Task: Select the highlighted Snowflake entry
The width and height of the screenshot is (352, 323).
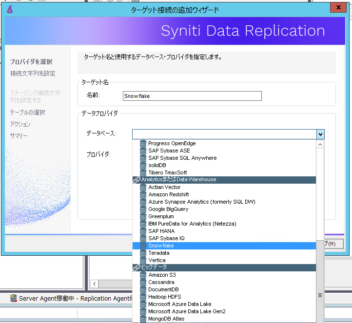Action: (x=224, y=246)
